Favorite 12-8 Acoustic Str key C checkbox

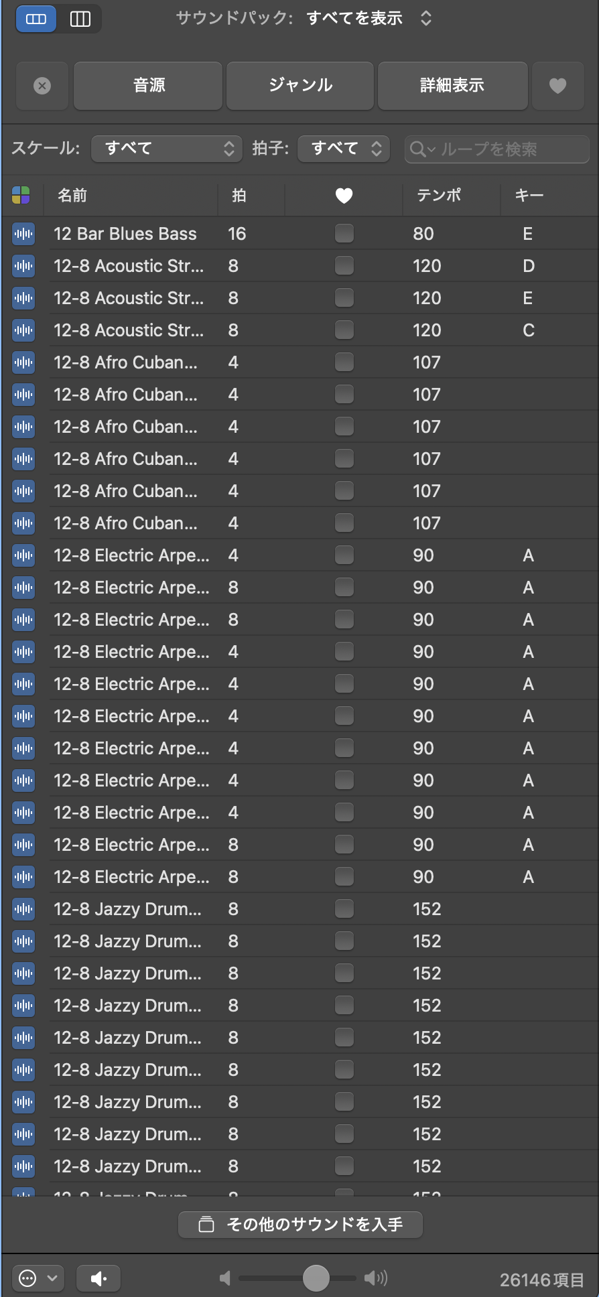[344, 330]
